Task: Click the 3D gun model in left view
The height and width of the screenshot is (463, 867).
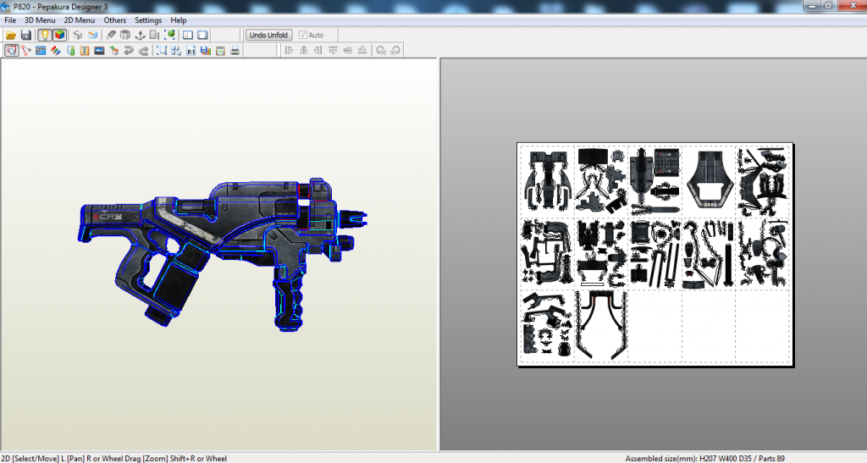Action: point(221,254)
